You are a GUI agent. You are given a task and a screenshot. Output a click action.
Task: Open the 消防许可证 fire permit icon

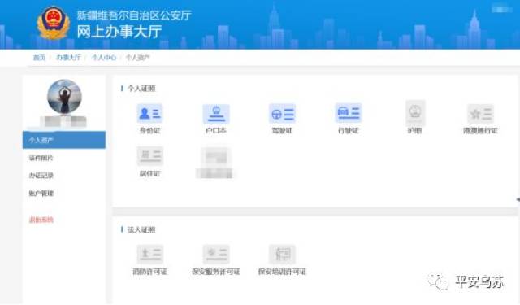click(x=149, y=255)
